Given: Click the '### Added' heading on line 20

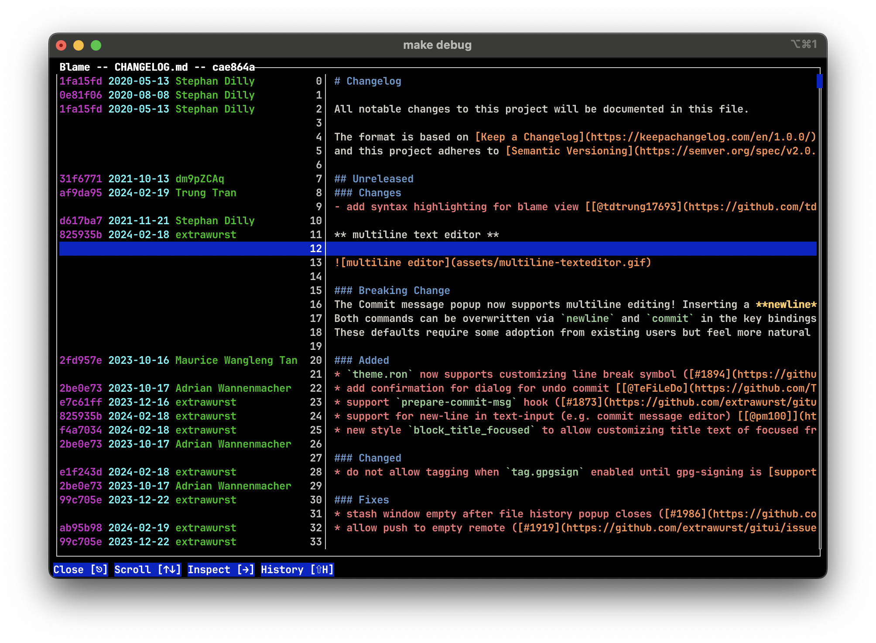Looking at the screenshot, I should coord(362,360).
